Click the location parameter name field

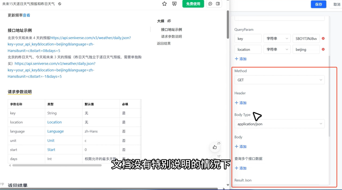(x=248, y=49)
